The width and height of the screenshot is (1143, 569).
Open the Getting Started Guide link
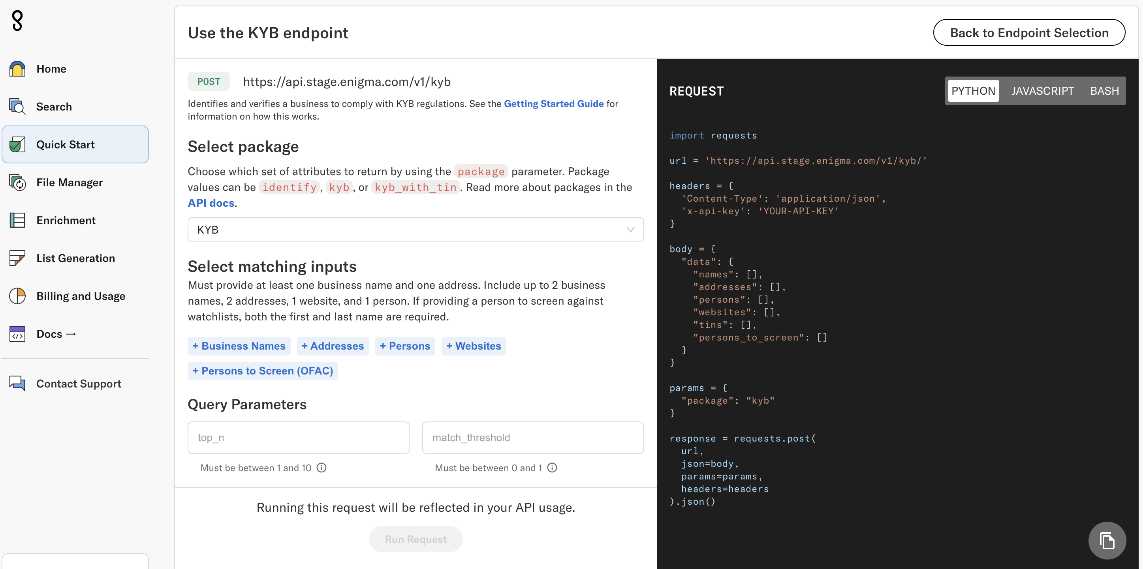click(553, 104)
